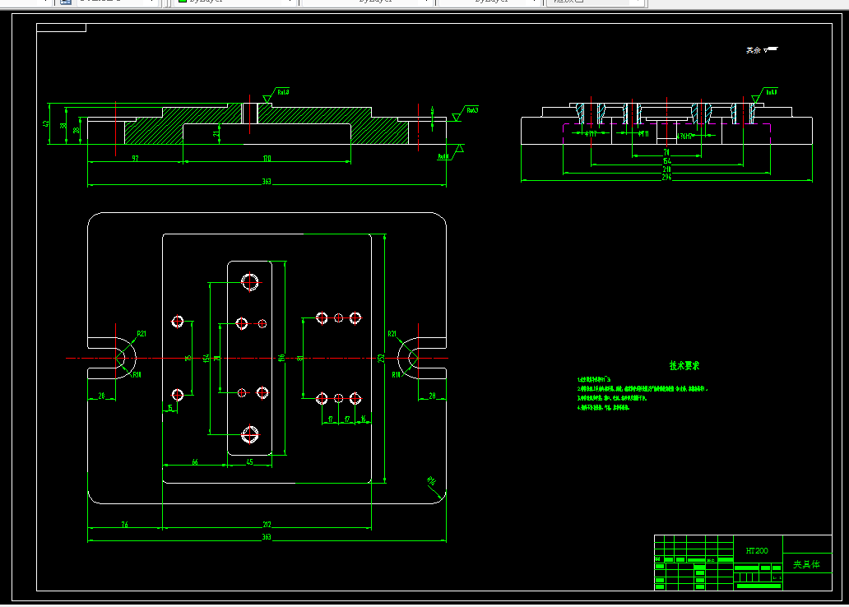Select the 170 dimension in section view
This screenshot has width=849, height=607.
[267, 159]
